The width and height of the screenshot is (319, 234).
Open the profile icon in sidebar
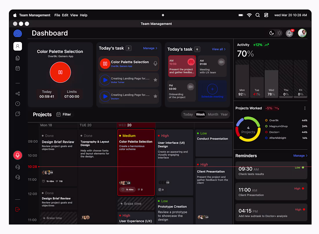click(18, 46)
